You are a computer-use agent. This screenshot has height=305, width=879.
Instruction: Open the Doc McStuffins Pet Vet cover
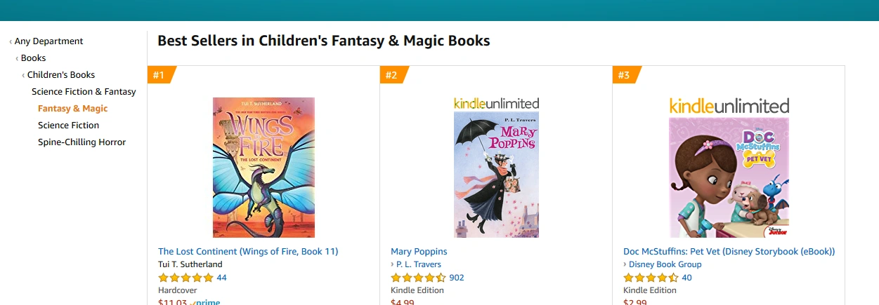pyautogui.click(x=729, y=177)
